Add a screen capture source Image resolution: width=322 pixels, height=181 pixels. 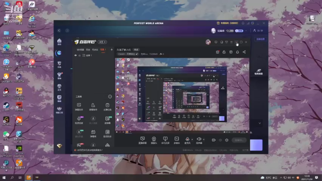142,140
